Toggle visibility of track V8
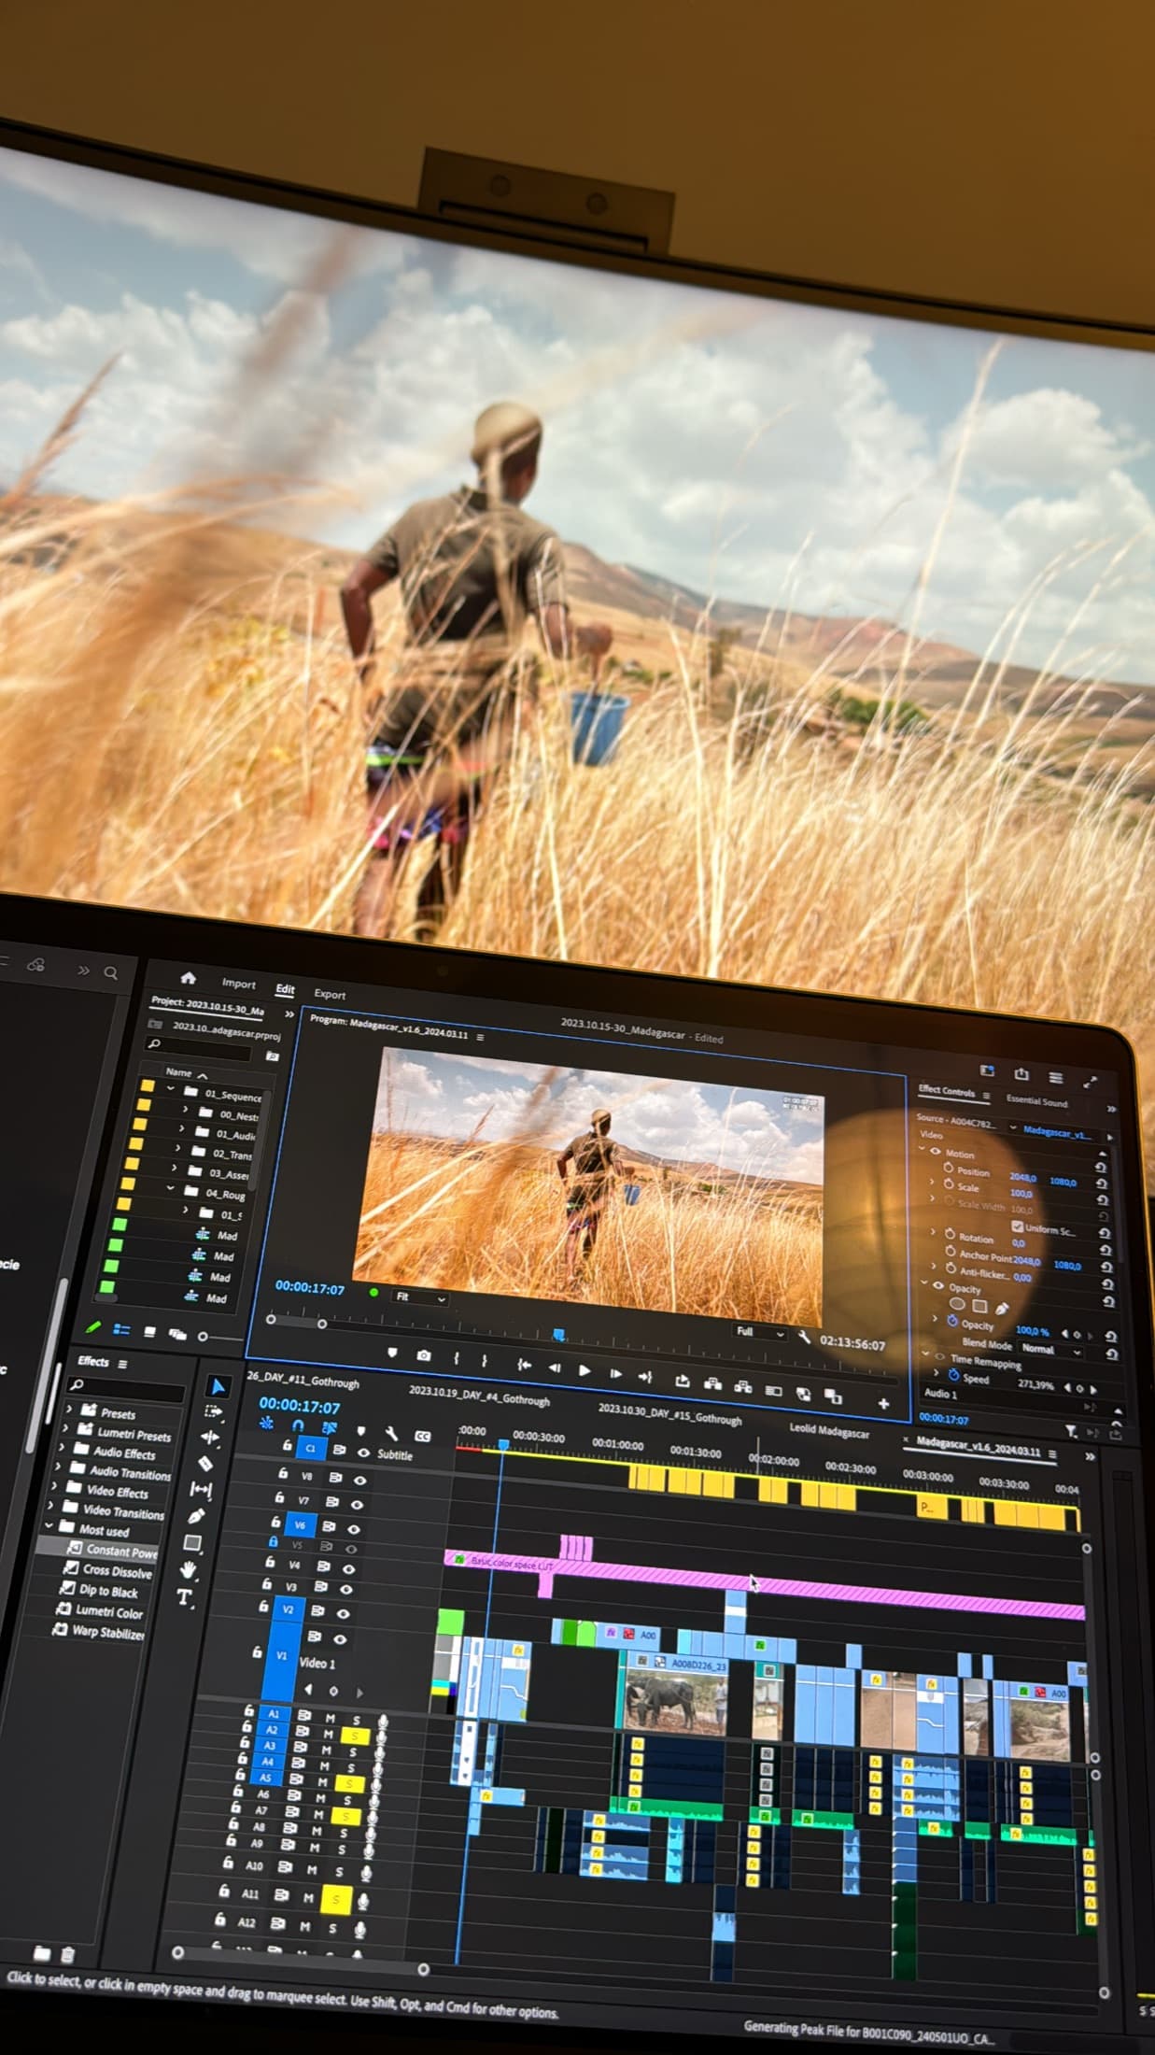Screen dimensions: 1155x2055 pyautogui.click(x=360, y=1480)
